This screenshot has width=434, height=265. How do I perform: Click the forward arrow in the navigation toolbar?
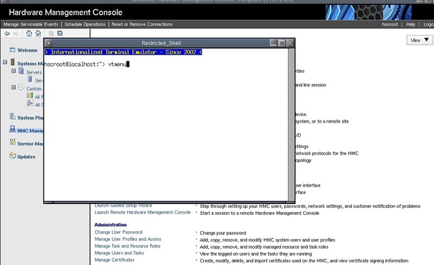click(x=16, y=33)
